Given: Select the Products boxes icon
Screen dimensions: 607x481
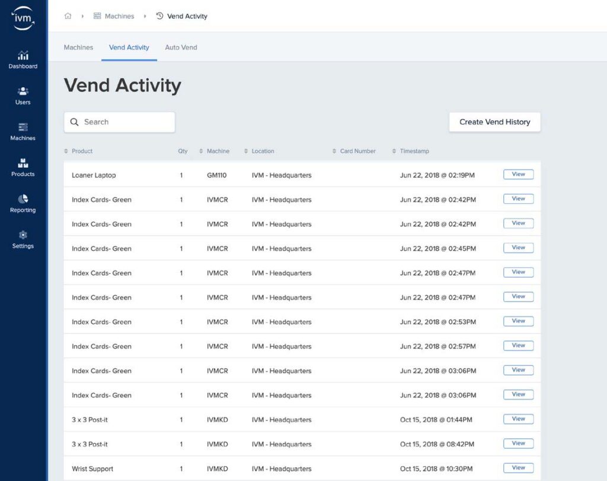Looking at the screenshot, I should 23,163.
